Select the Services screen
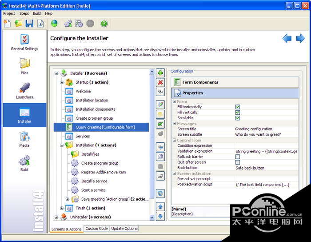This screenshot has height=242, width=311. point(83,136)
